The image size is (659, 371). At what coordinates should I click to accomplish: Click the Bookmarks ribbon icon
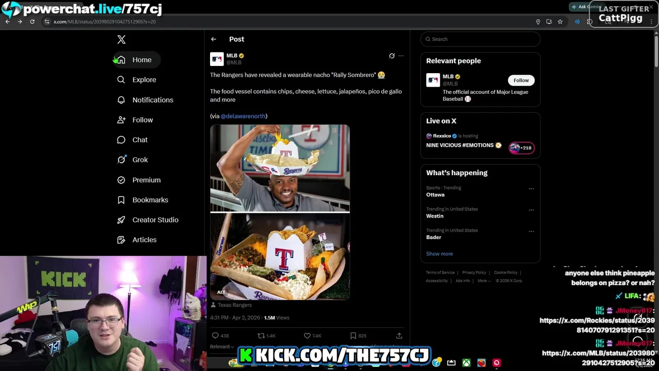[x=121, y=200]
